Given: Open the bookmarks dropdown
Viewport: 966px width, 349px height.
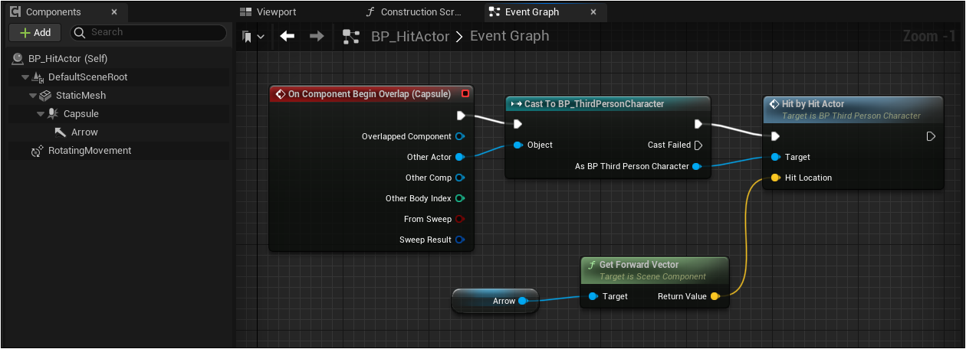Looking at the screenshot, I should (x=254, y=36).
